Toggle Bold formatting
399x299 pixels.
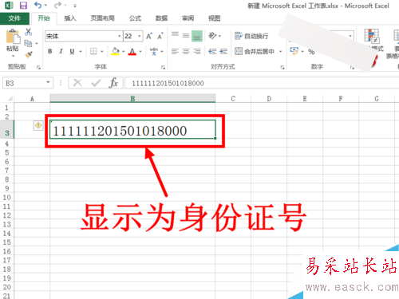coord(50,51)
